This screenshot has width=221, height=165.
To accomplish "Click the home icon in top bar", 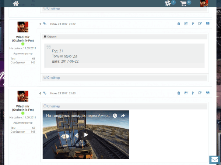I will point(15,4).
